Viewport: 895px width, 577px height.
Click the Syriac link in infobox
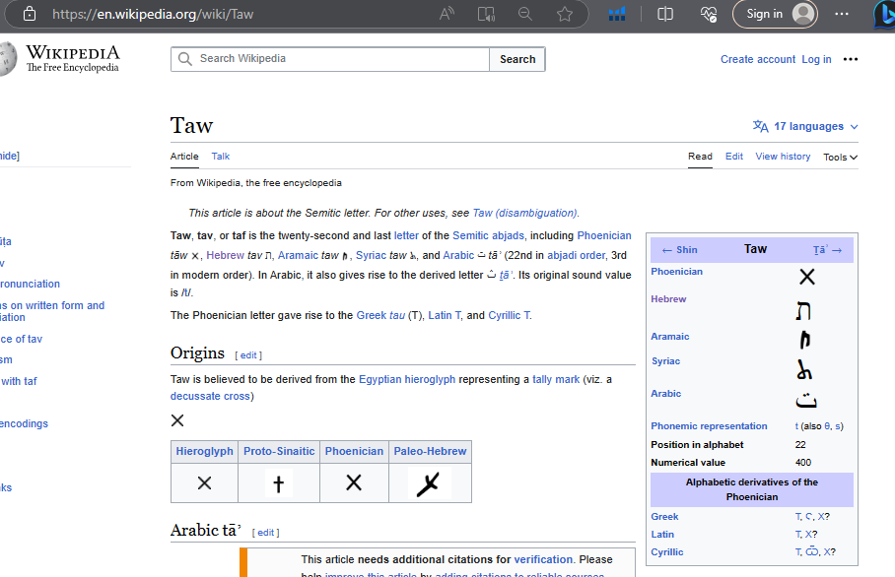(x=665, y=361)
